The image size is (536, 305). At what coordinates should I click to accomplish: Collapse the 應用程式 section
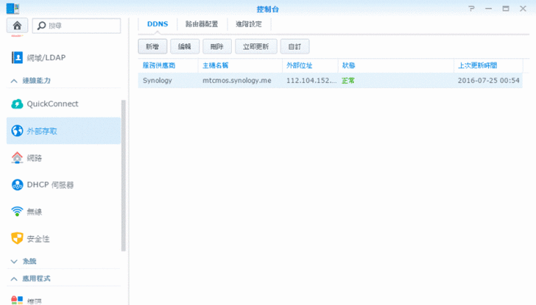[x=14, y=279]
